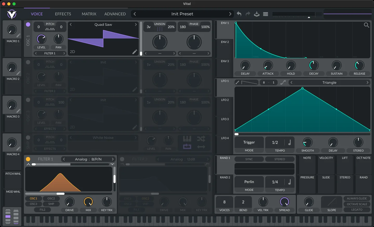
Task: Click the Vital logo icon
Action: (12, 14)
